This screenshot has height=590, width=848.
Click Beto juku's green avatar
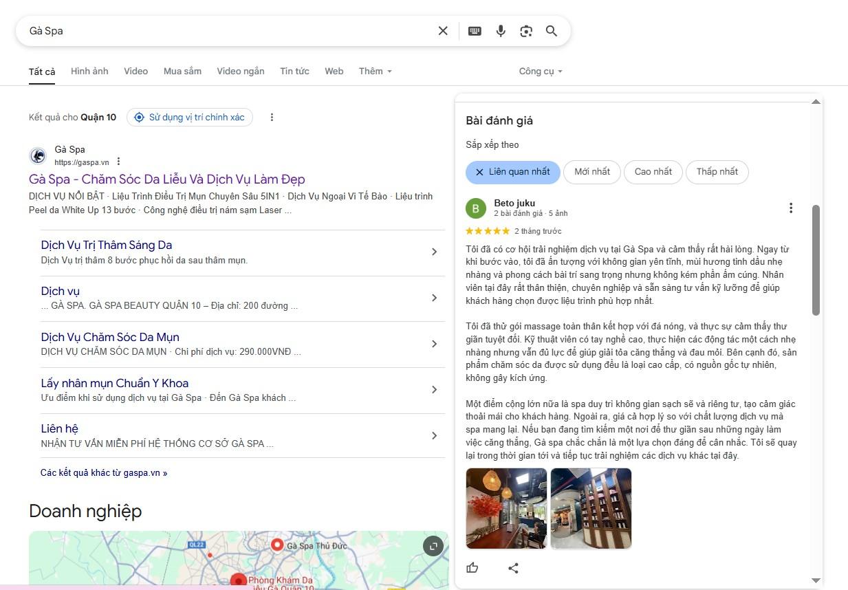[x=476, y=208]
